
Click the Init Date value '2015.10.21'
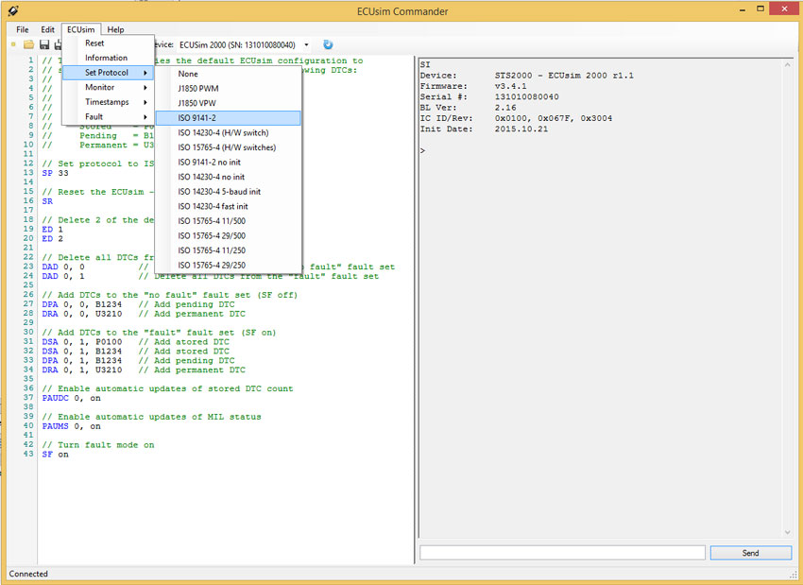tap(521, 129)
